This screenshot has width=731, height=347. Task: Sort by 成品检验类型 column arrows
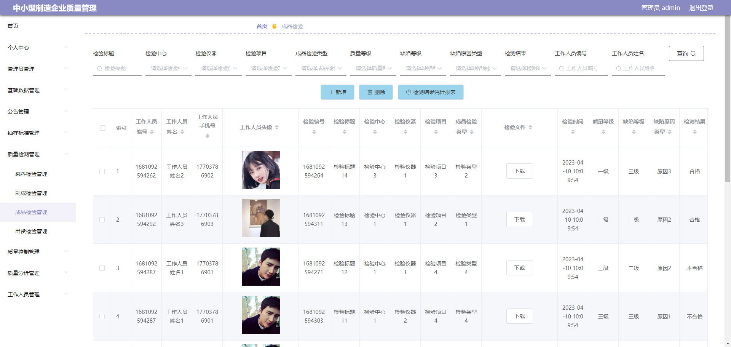point(472,132)
